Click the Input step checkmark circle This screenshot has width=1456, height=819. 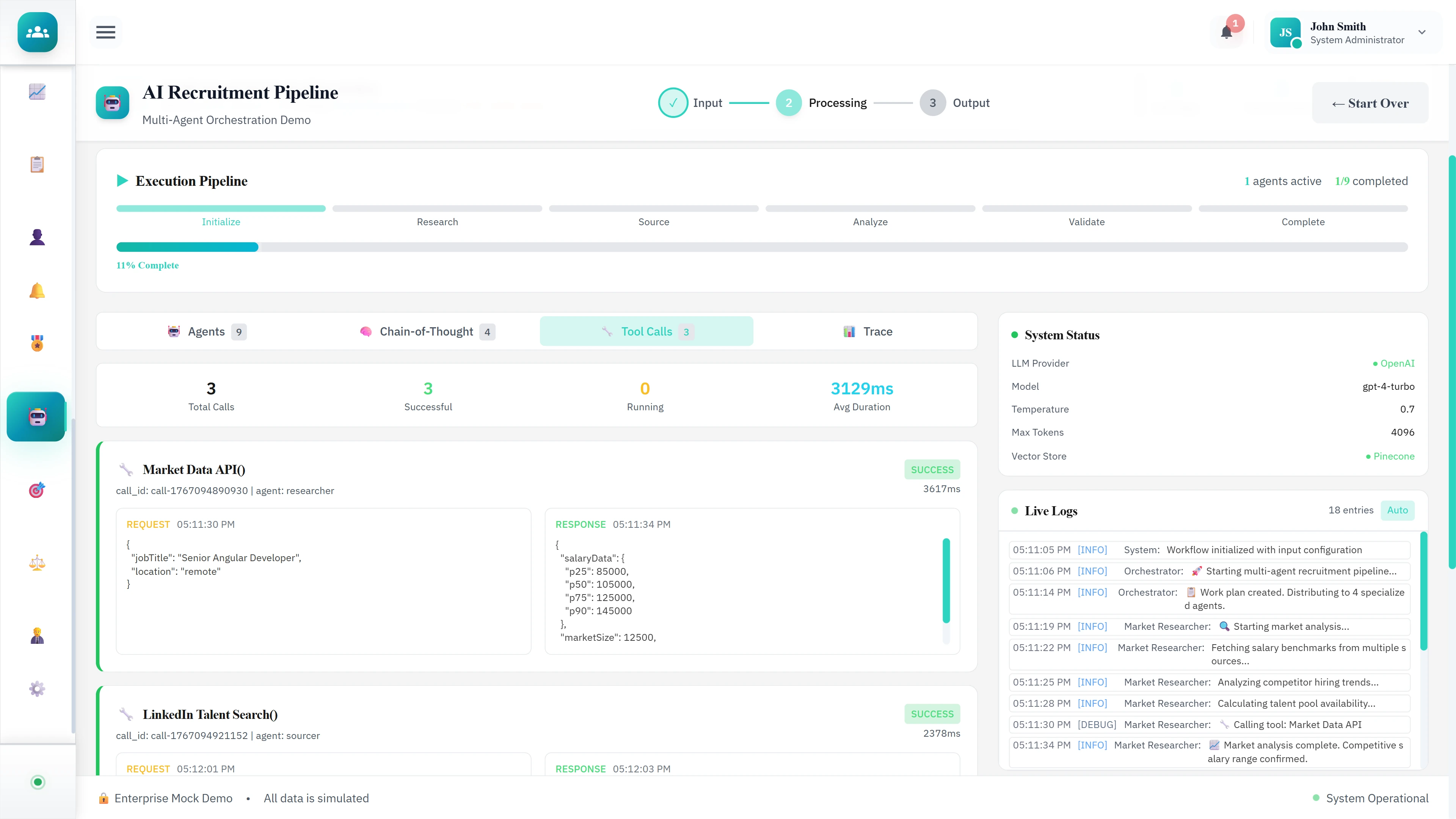[673, 102]
